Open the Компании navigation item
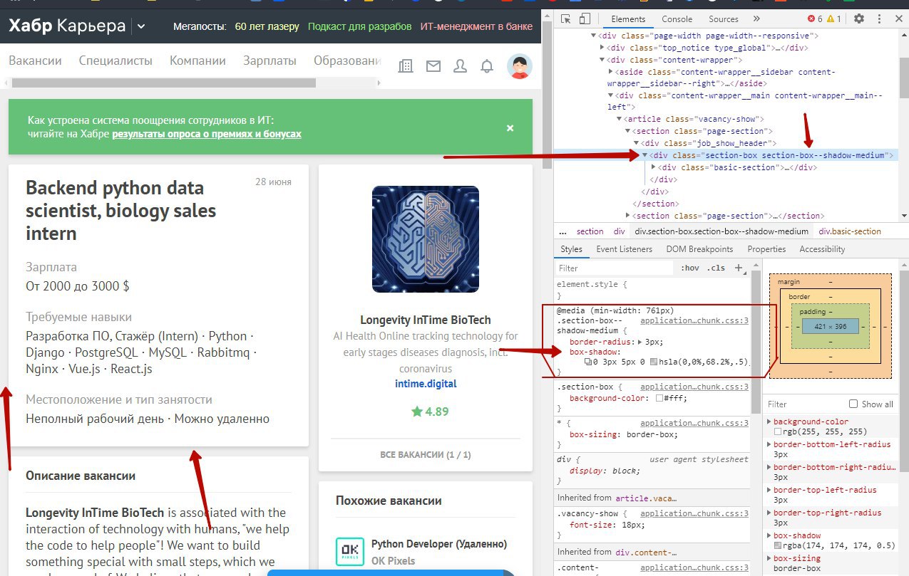Image resolution: width=909 pixels, height=576 pixels. pyautogui.click(x=197, y=61)
